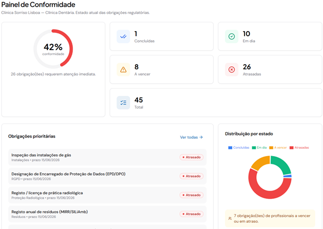
Task: Click Resíduos prazo 15/06/2026 text
Action: 33,217
